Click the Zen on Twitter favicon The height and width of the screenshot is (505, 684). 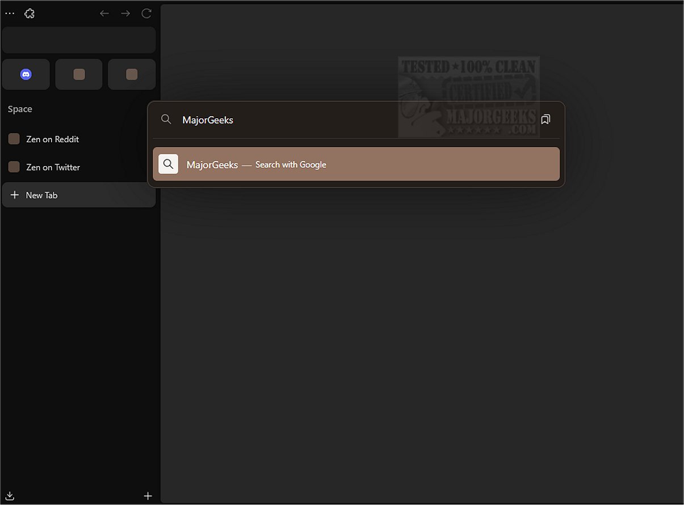coord(14,167)
